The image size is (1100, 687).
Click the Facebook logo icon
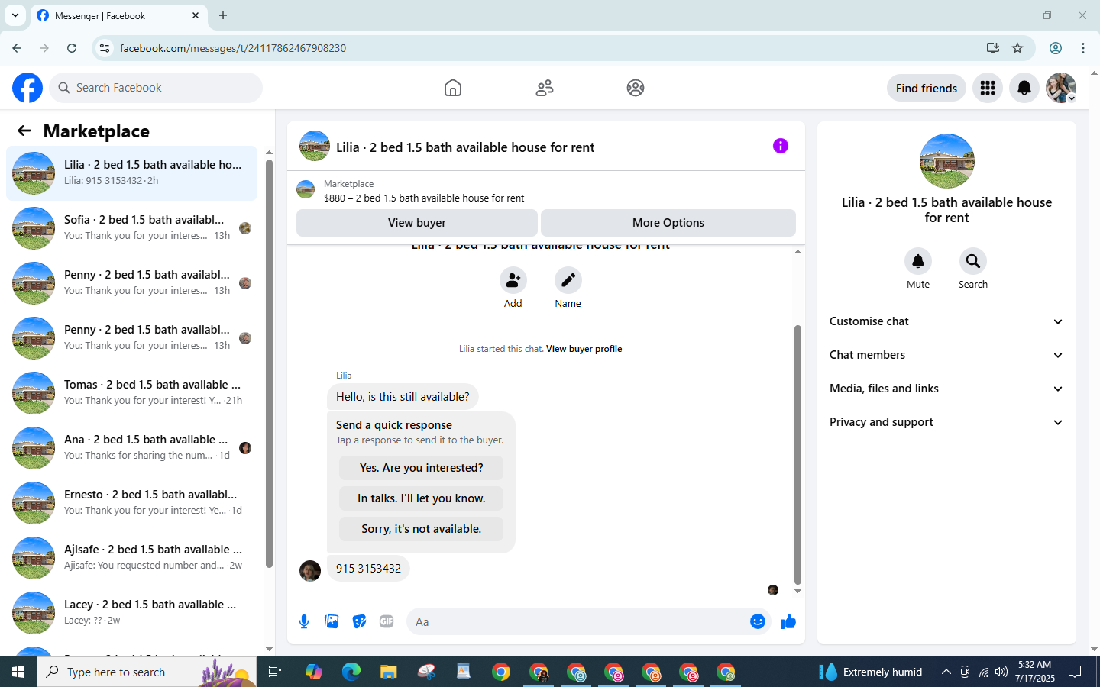coord(27,88)
